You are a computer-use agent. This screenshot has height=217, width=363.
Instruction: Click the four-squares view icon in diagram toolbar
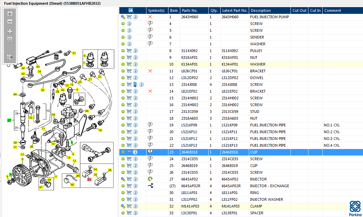tap(10, 31)
